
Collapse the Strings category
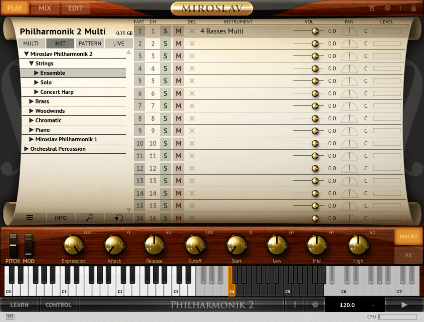(31, 63)
